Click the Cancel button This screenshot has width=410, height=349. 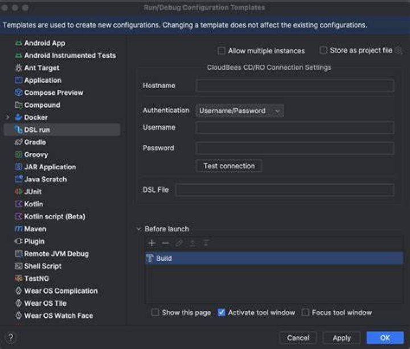coord(298,338)
